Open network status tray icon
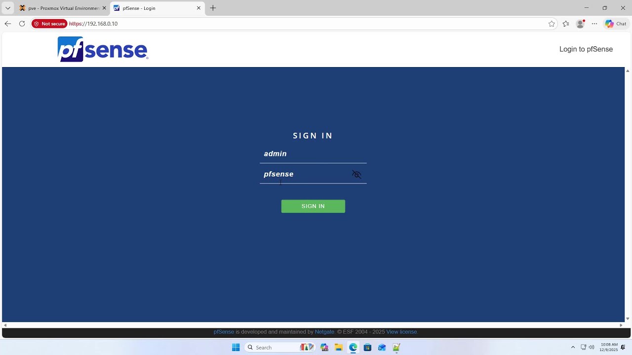The image size is (632, 355). point(584,348)
